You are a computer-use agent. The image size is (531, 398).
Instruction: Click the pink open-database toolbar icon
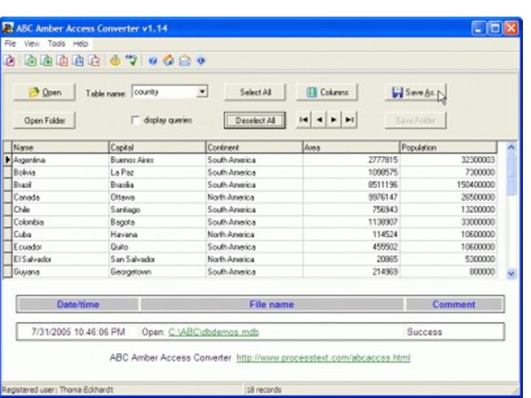pyautogui.click(x=10, y=61)
